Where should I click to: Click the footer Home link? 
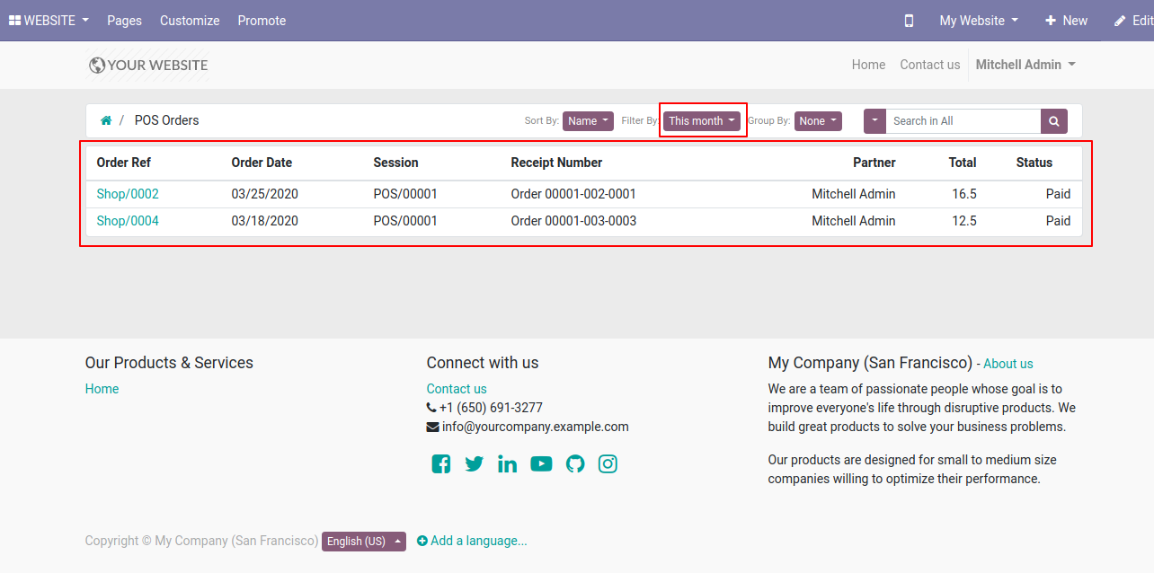(x=102, y=389)
